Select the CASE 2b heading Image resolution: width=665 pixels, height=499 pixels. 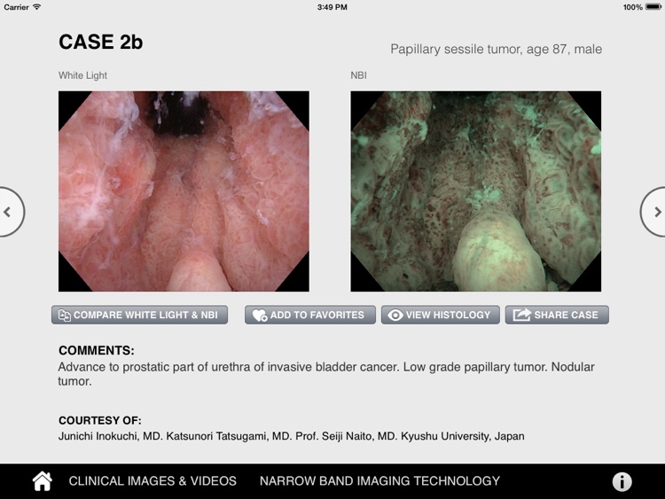(x=100, y=42)
